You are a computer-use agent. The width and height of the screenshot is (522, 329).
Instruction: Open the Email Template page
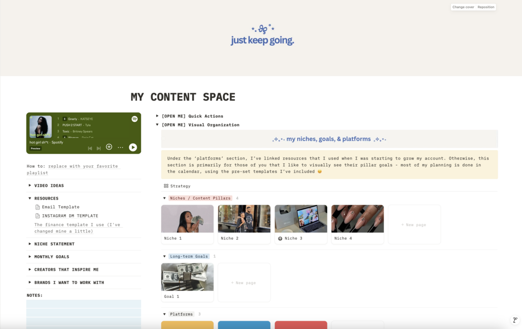pyautogui.click(x=61, y=207)
